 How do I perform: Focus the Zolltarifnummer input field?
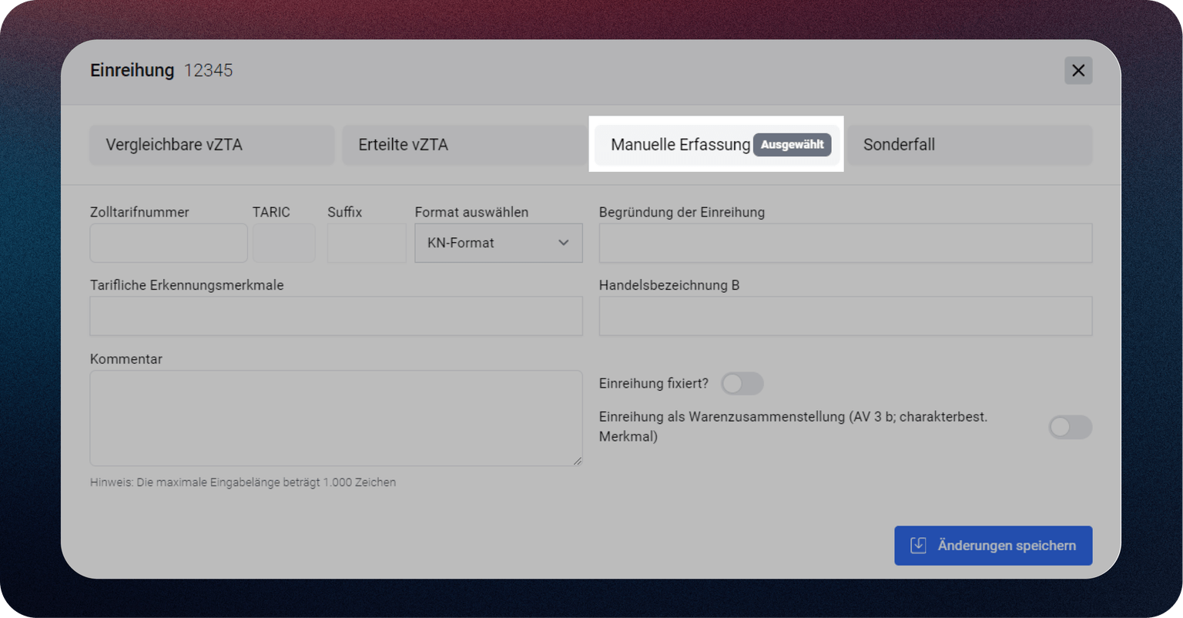tap(169, 243)
